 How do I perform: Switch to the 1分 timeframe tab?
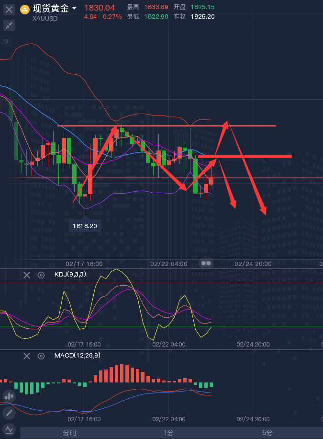tap(168, 433)
